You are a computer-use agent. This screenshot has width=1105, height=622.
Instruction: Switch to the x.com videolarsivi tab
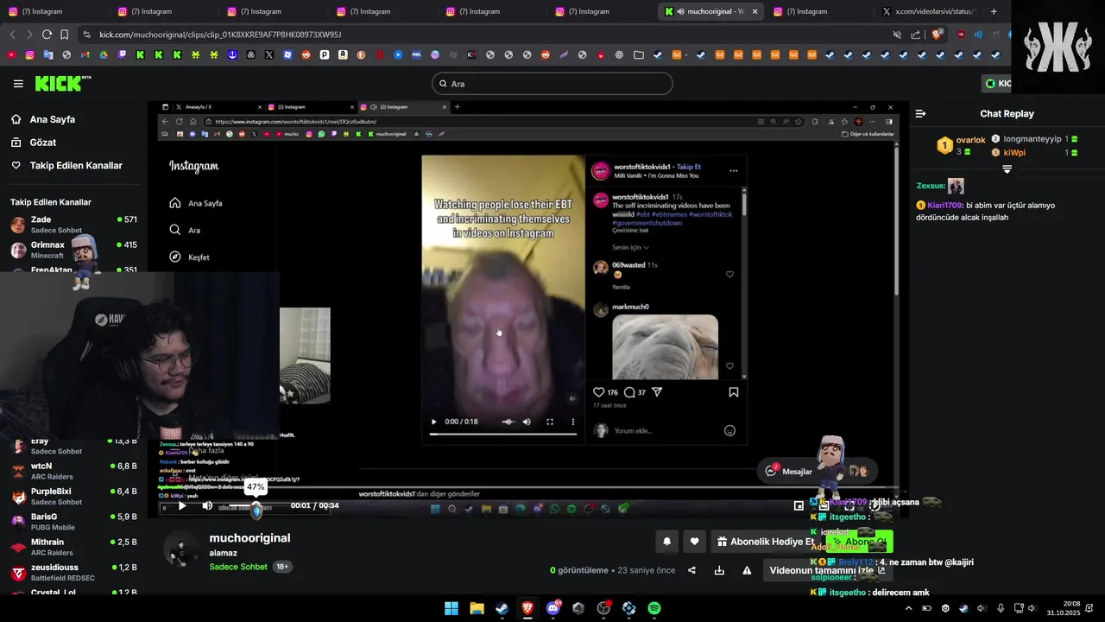tap(928, 11)
